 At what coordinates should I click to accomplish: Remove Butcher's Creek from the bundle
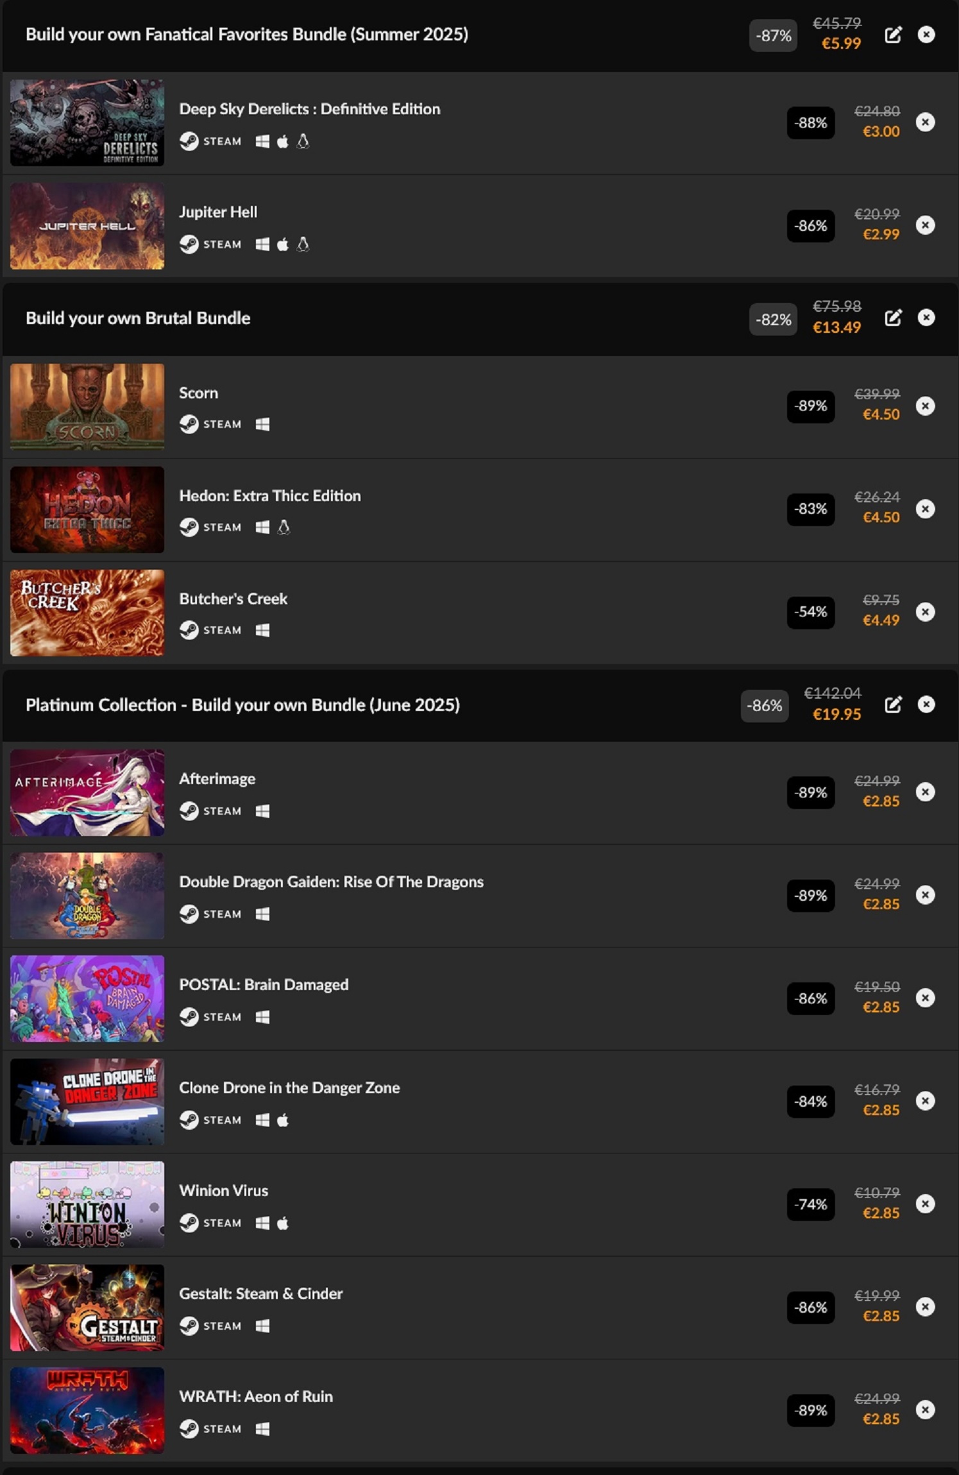[x=925, y=612]
